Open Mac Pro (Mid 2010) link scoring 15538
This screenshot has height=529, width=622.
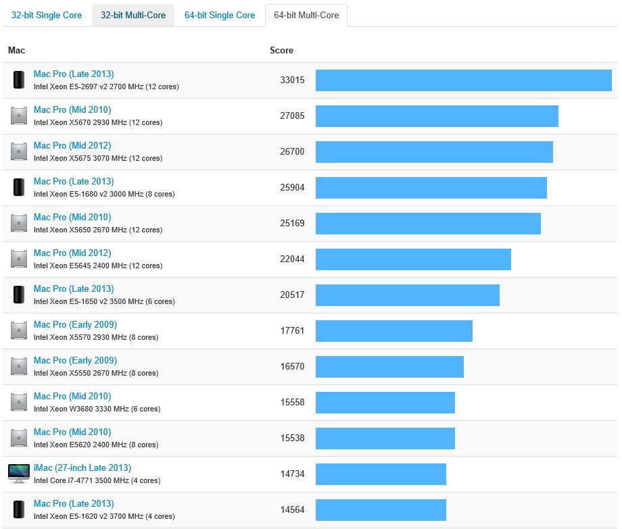pos(72,432)
